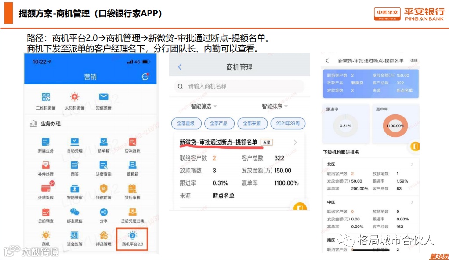The image size is (449, 260).
Task: Click 赢单率 1100.00% donut chart
Action: click(x=395, y=126)
